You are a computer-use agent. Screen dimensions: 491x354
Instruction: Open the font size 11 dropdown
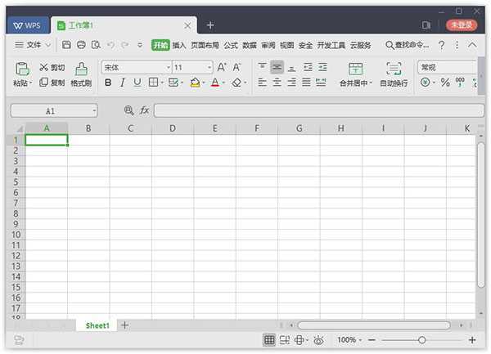pos(209,67)
